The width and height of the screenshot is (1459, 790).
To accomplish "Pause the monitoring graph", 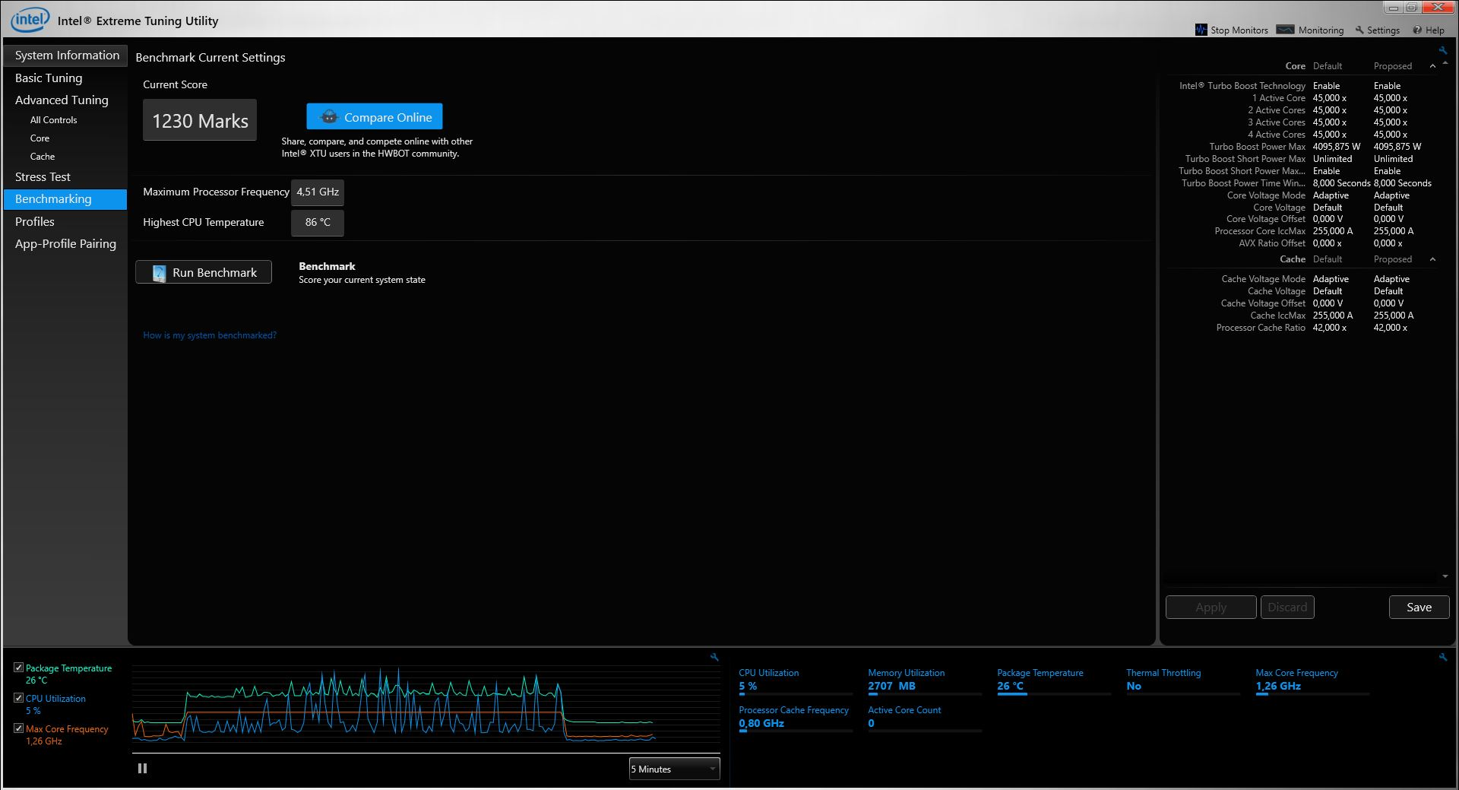I will [x=142, y=769].
